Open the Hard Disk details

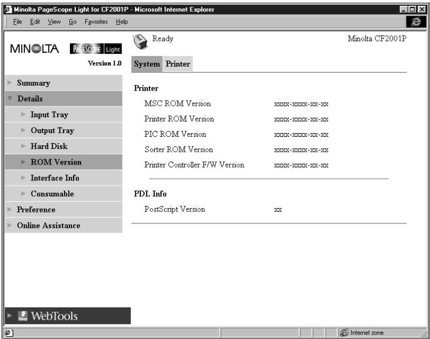(49, 146)
